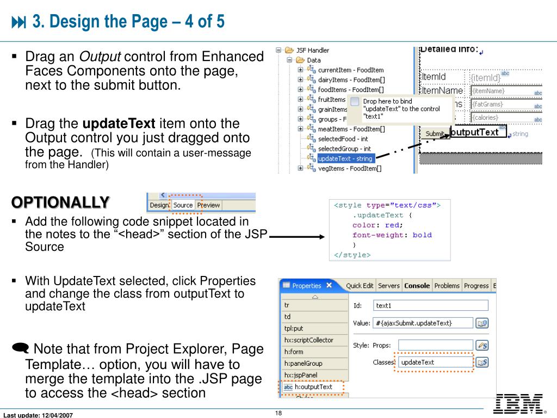Click the updateText data bean icon
557x418 pixels.
point(312,158)
